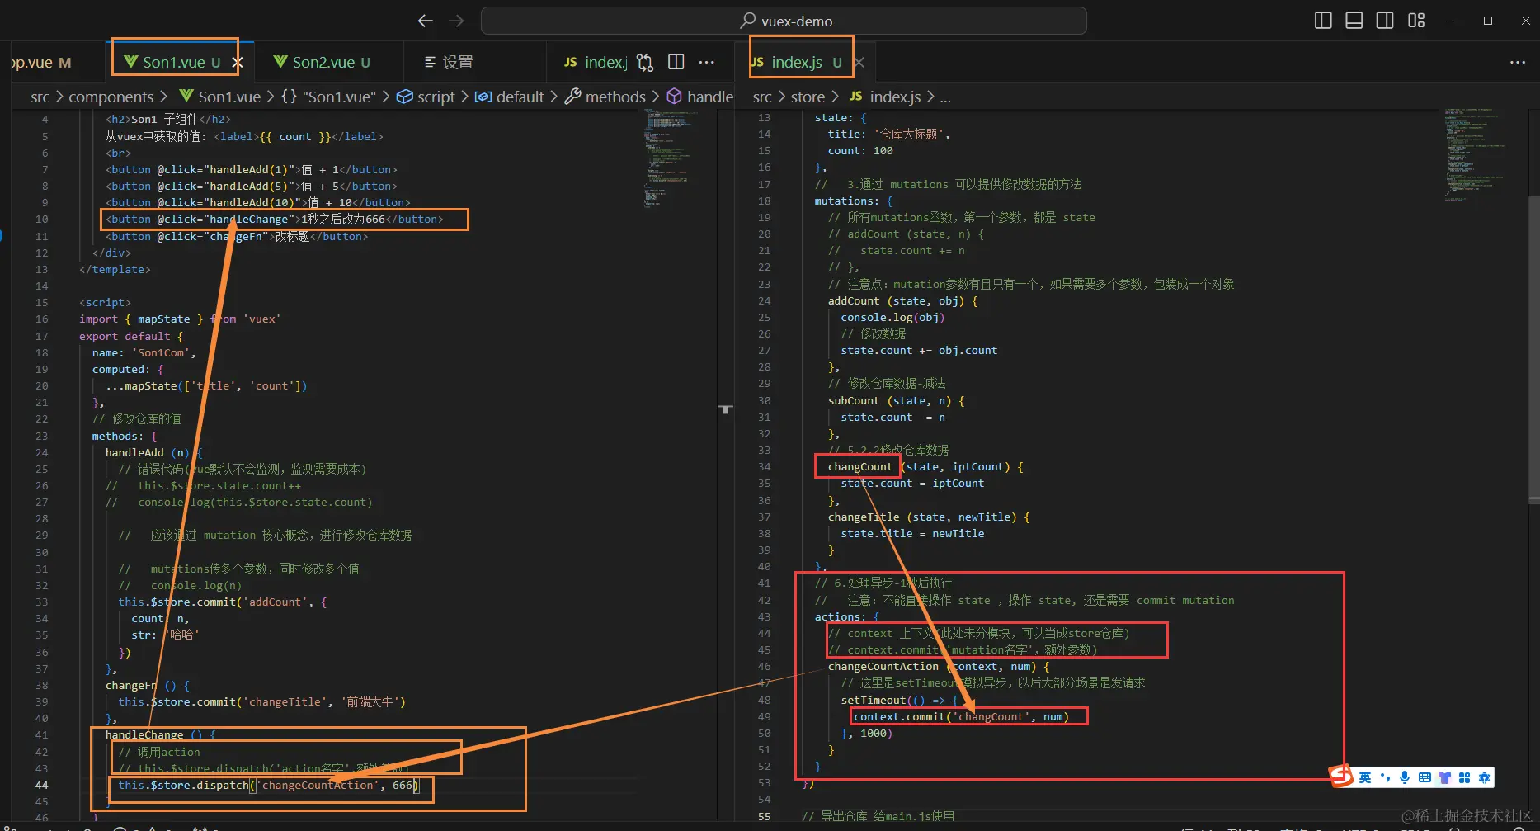Switch to the Son2.vue tab
Screen dimensions: 1540x831
click(x=323, y=62)
